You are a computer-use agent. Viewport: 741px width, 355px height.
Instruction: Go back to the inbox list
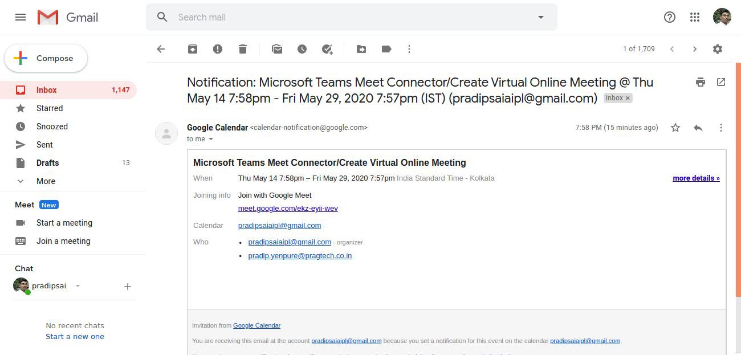[x=161, y=49]
